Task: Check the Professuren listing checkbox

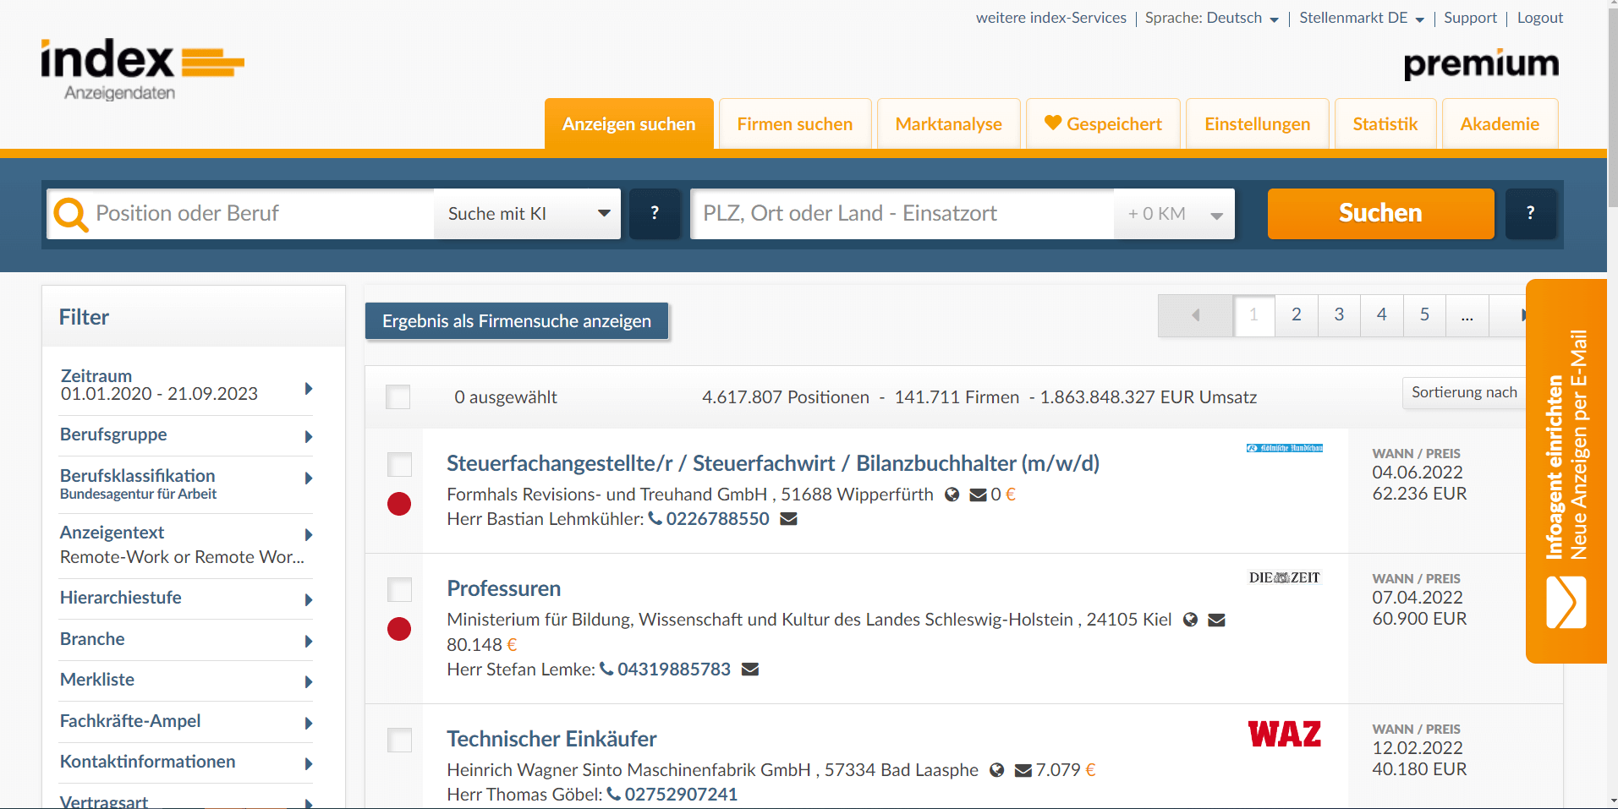Action: coord(398,589)
